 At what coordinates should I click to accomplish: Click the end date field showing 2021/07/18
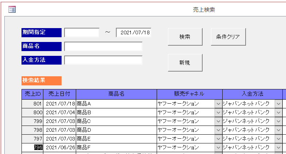(x=134, y=32)
